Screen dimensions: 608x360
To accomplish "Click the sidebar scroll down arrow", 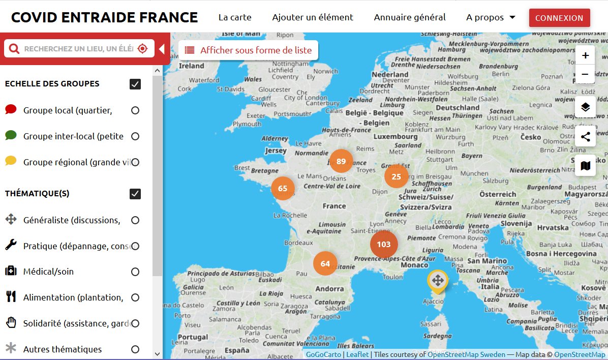I will 157,354.
